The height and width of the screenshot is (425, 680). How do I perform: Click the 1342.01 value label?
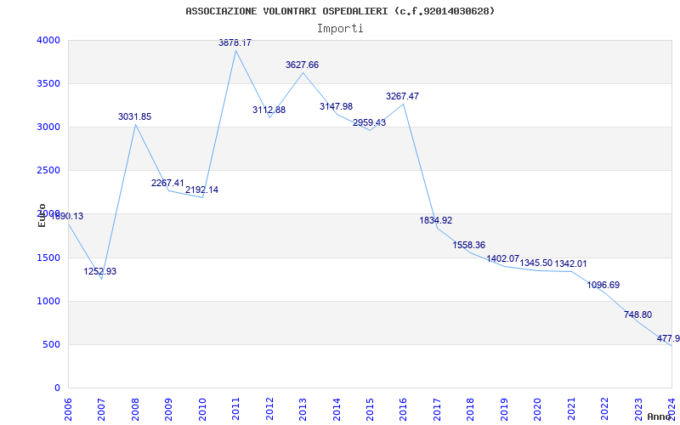[x=570, y=263]
